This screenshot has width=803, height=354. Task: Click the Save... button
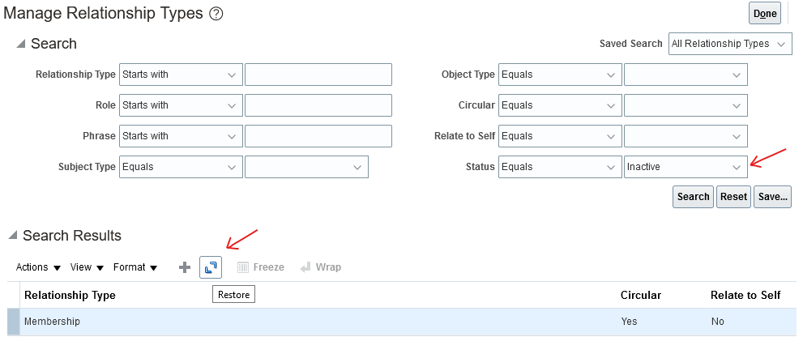[772, 197]
